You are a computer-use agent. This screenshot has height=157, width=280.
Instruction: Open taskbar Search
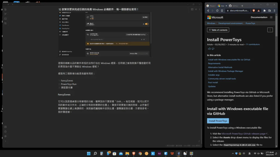pyautogui.click(x=95, y=153)
